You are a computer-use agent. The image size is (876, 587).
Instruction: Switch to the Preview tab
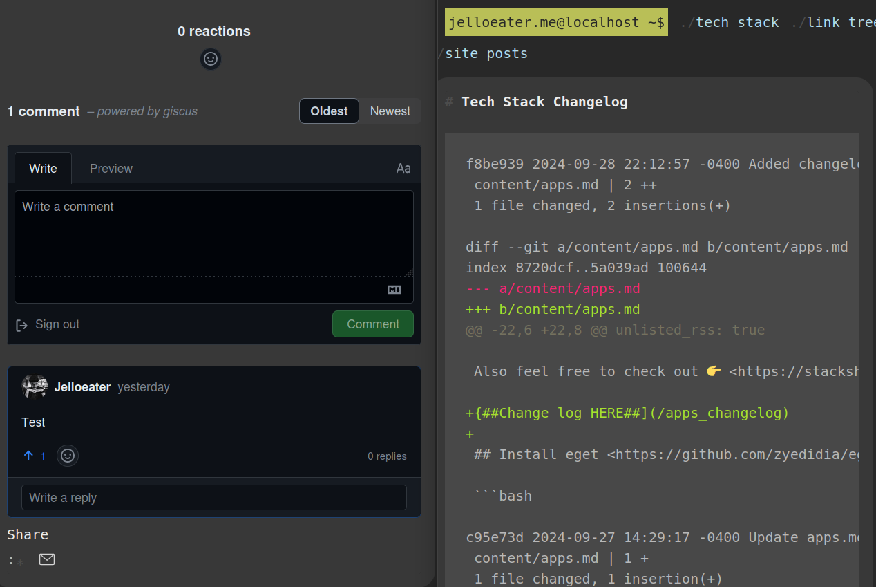pyautogui.click(x=111, y=168)
